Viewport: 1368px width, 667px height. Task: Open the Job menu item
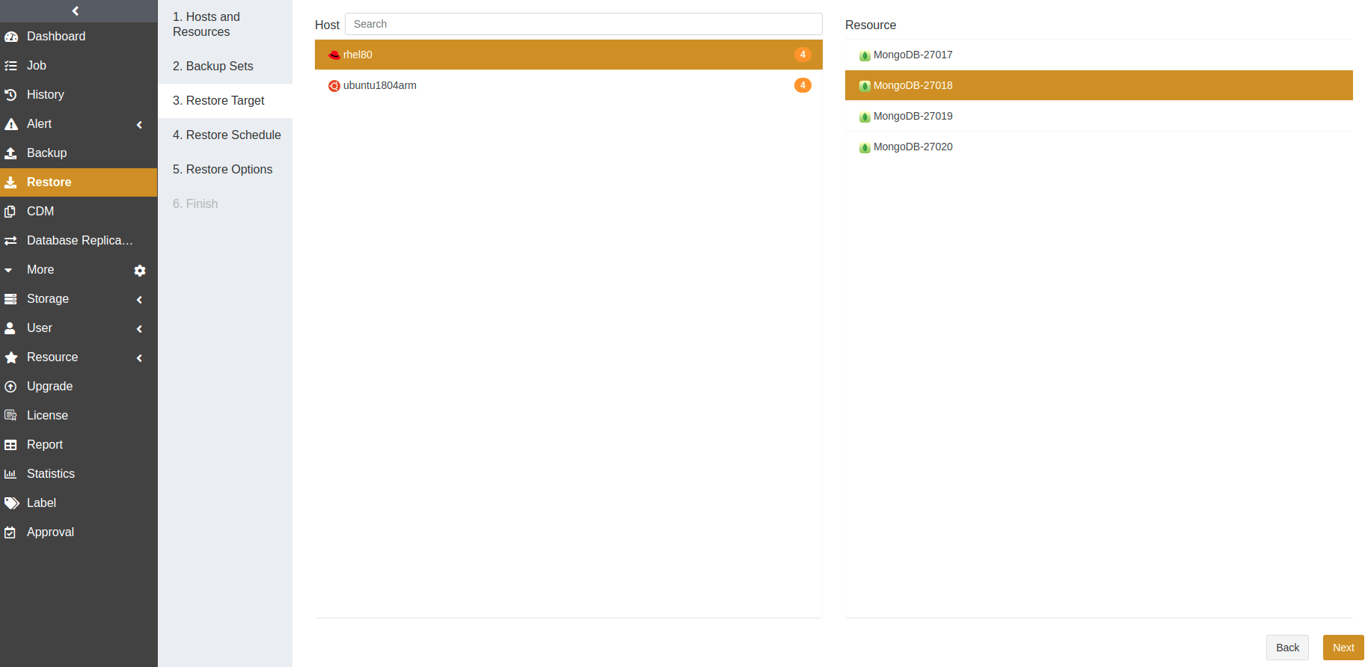point(79,65)
